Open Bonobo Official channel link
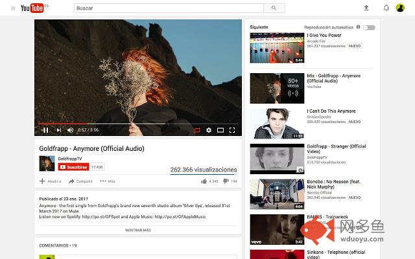The width and height of the screenshot is (415, 259). click(319, 193)
